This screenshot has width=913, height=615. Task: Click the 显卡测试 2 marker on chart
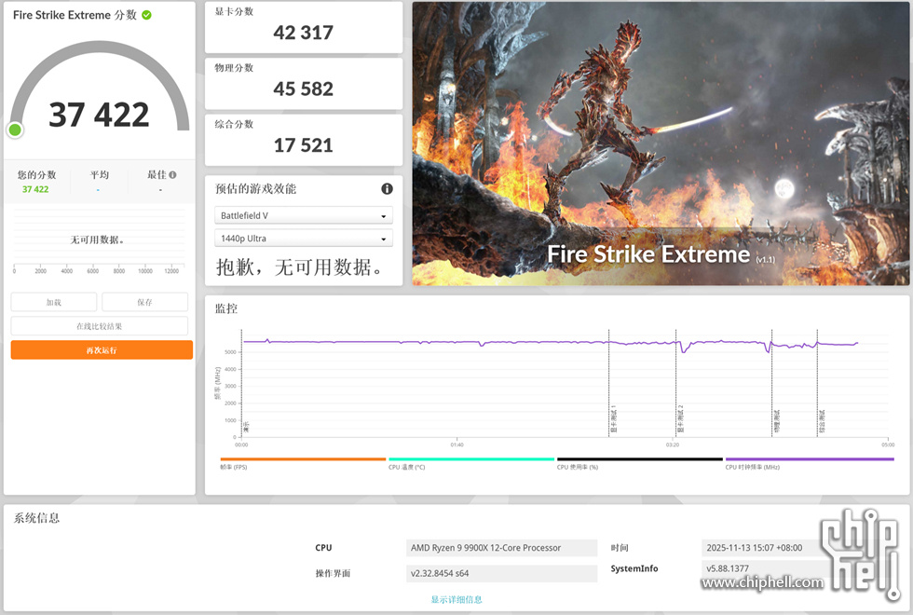pyautogui.click(x=680, y=420)
